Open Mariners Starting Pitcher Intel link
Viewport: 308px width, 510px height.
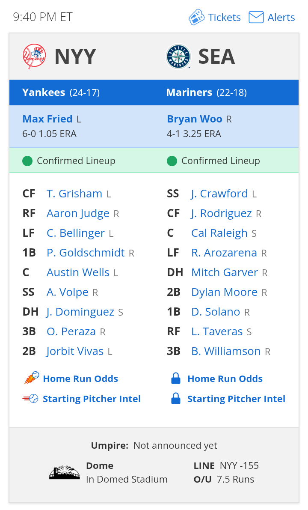236,399
